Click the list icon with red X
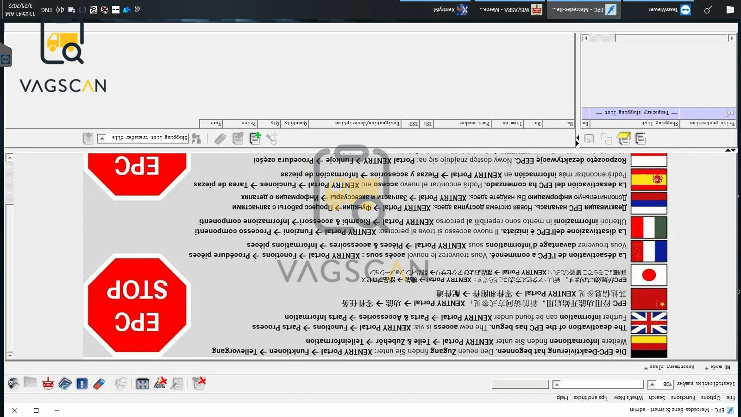741x417 pixels. coord(199,383)
